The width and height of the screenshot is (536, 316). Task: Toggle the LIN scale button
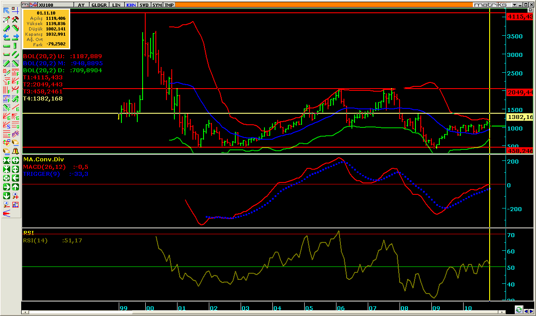[116, 5]
